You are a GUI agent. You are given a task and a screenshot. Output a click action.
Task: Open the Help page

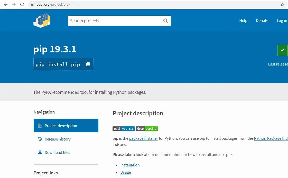point(243,20)
